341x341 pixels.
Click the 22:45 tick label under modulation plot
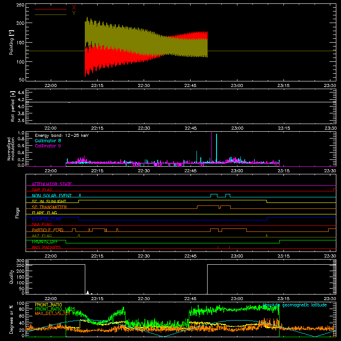pos(190,171)
